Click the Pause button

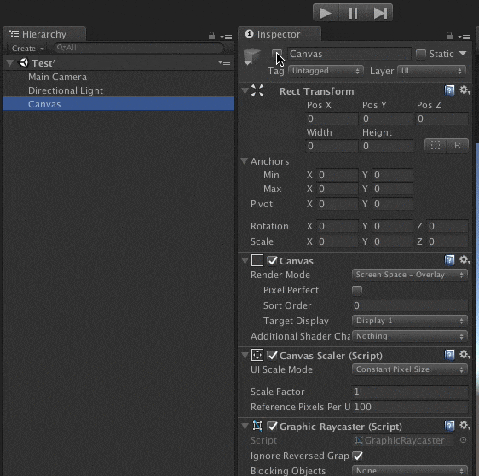353,13
